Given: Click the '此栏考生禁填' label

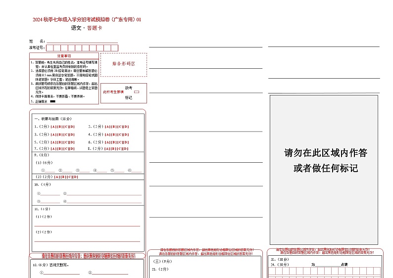Looking at the screenshot, I should [x=113, y=92].
